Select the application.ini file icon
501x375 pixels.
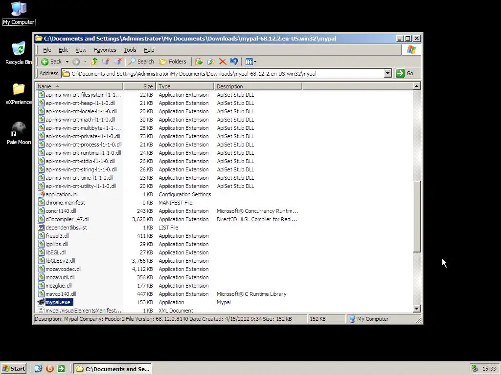pos(41,194)
